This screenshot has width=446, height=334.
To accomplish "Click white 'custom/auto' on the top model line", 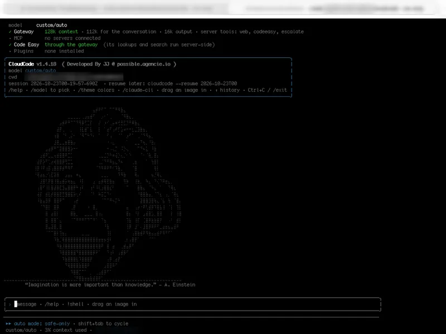I will pos(51,25).
